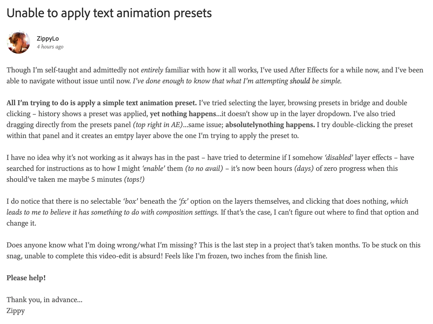This screenshot has width=433, height=324.
Task: Click the 'Thank you, in advance...' line
Action: (x=44, y=300)
